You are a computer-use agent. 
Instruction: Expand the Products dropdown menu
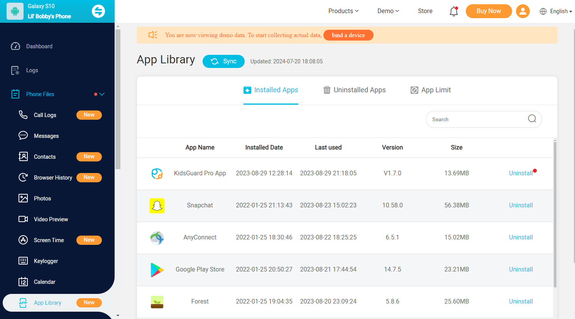[343, 11]
